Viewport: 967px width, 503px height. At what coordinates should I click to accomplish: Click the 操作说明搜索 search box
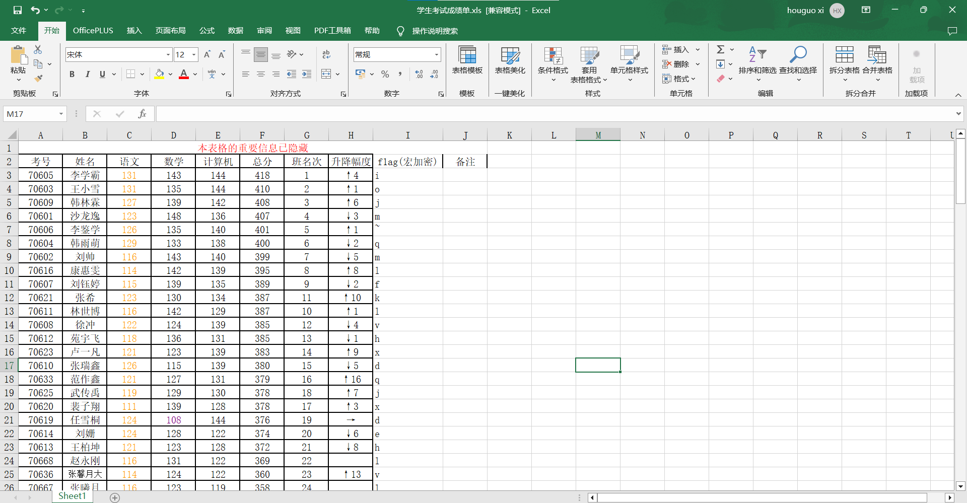[435, 31]
